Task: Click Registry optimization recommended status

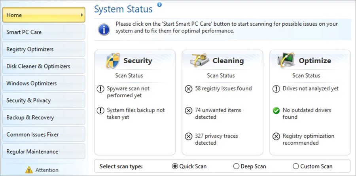Action: pyautogui.click(x=308, y=140)
